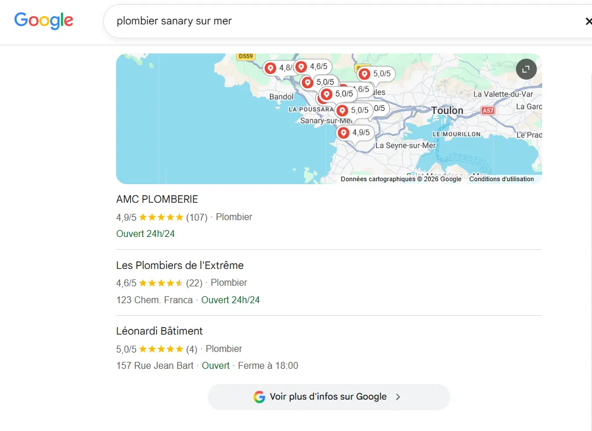This screenshot has width=592, height=431.
Task: Clear the search box with the X
Action: pos(588,21)
